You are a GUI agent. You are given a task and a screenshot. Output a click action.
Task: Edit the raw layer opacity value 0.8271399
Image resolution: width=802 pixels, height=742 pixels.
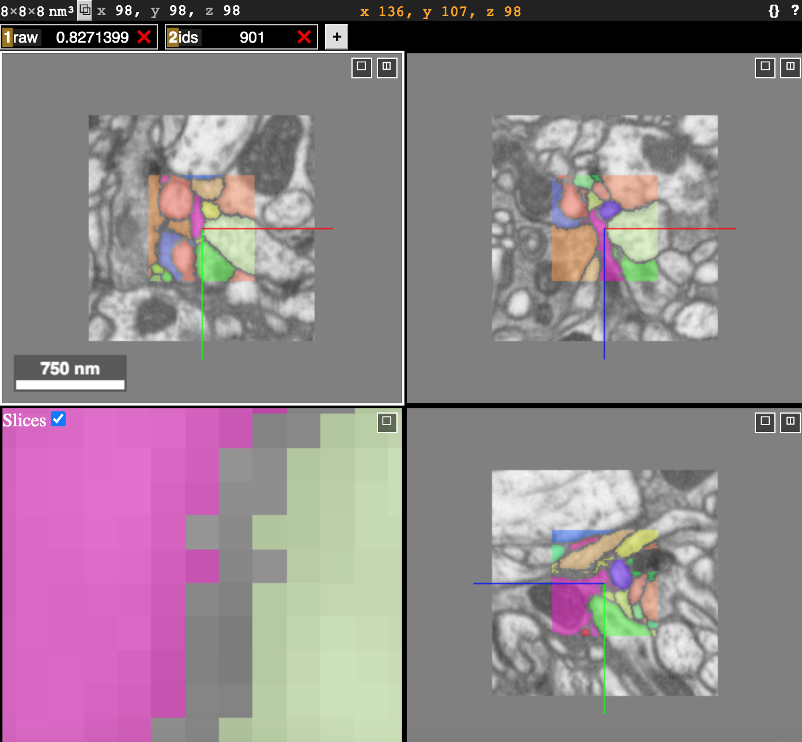[x=92, y=37]
